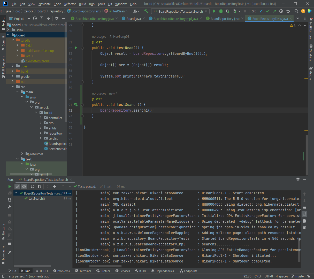Build project with the hammer icon
This screenshot has height=279, width=314.
[146, 11]
